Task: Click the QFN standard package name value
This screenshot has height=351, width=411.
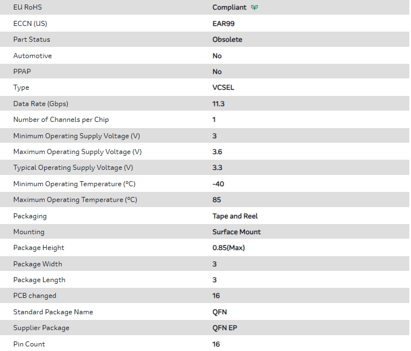Action: coord(220,312)
